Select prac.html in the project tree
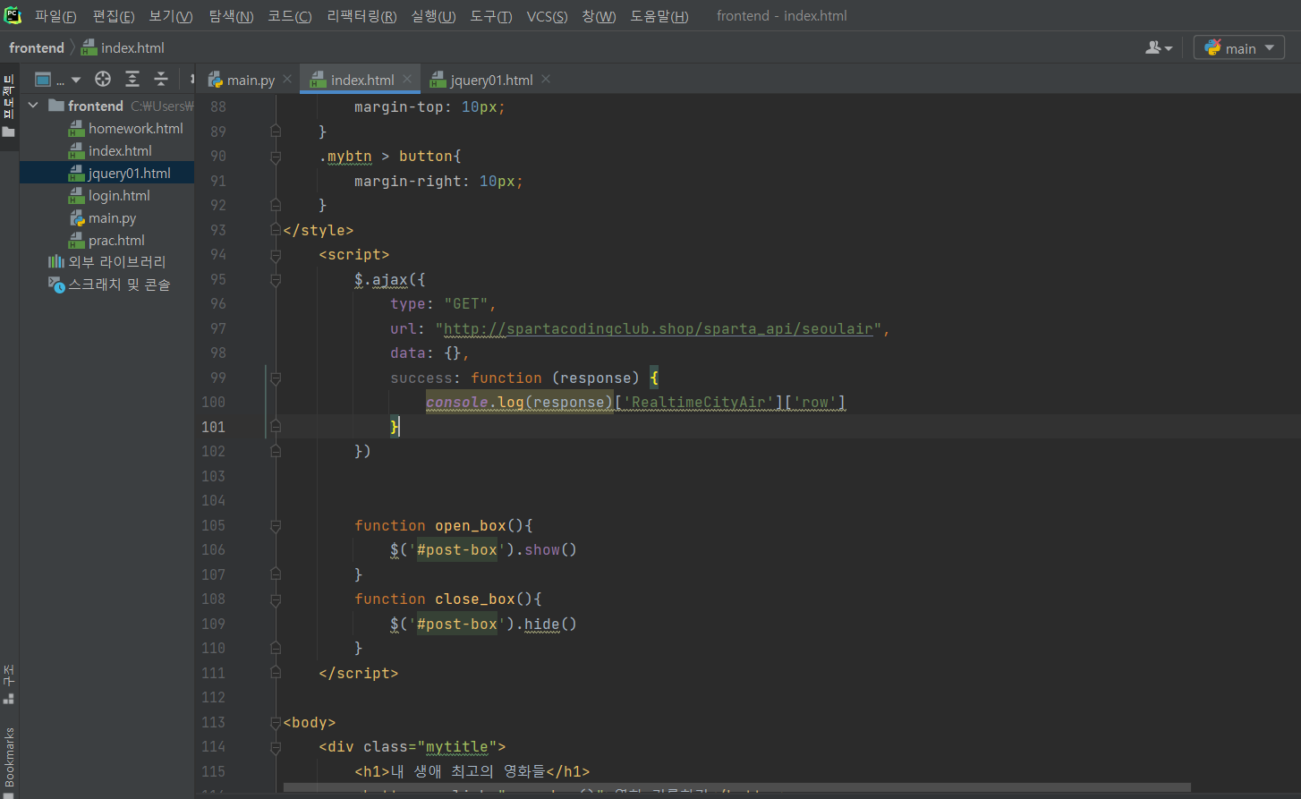This screenshot has width=1301, height=799. click(x=116, y=240)
